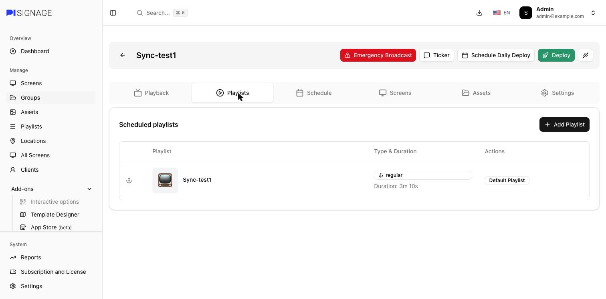The height and width of the screenshot is (299, 606).
Task: Click the Clients person icon
Action: point(13,170)
